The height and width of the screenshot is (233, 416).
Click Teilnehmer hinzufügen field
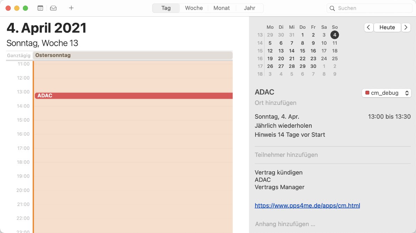(286, 155)
